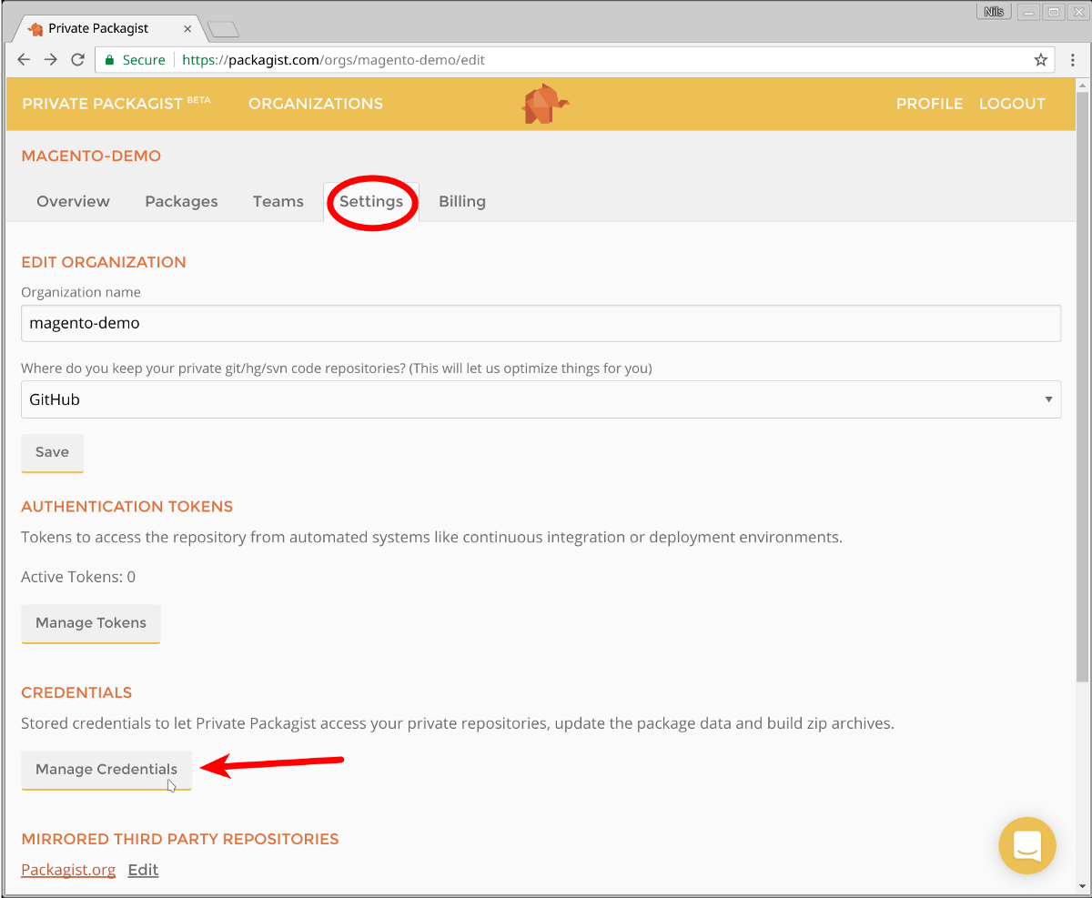This screenshot has height=898, width=1092.
Task: Click the MAGENTO-DEMO organization heading
Action: coord(91,156)
